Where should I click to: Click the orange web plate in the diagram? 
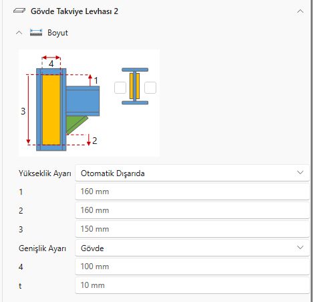click(x=51, y=110)
